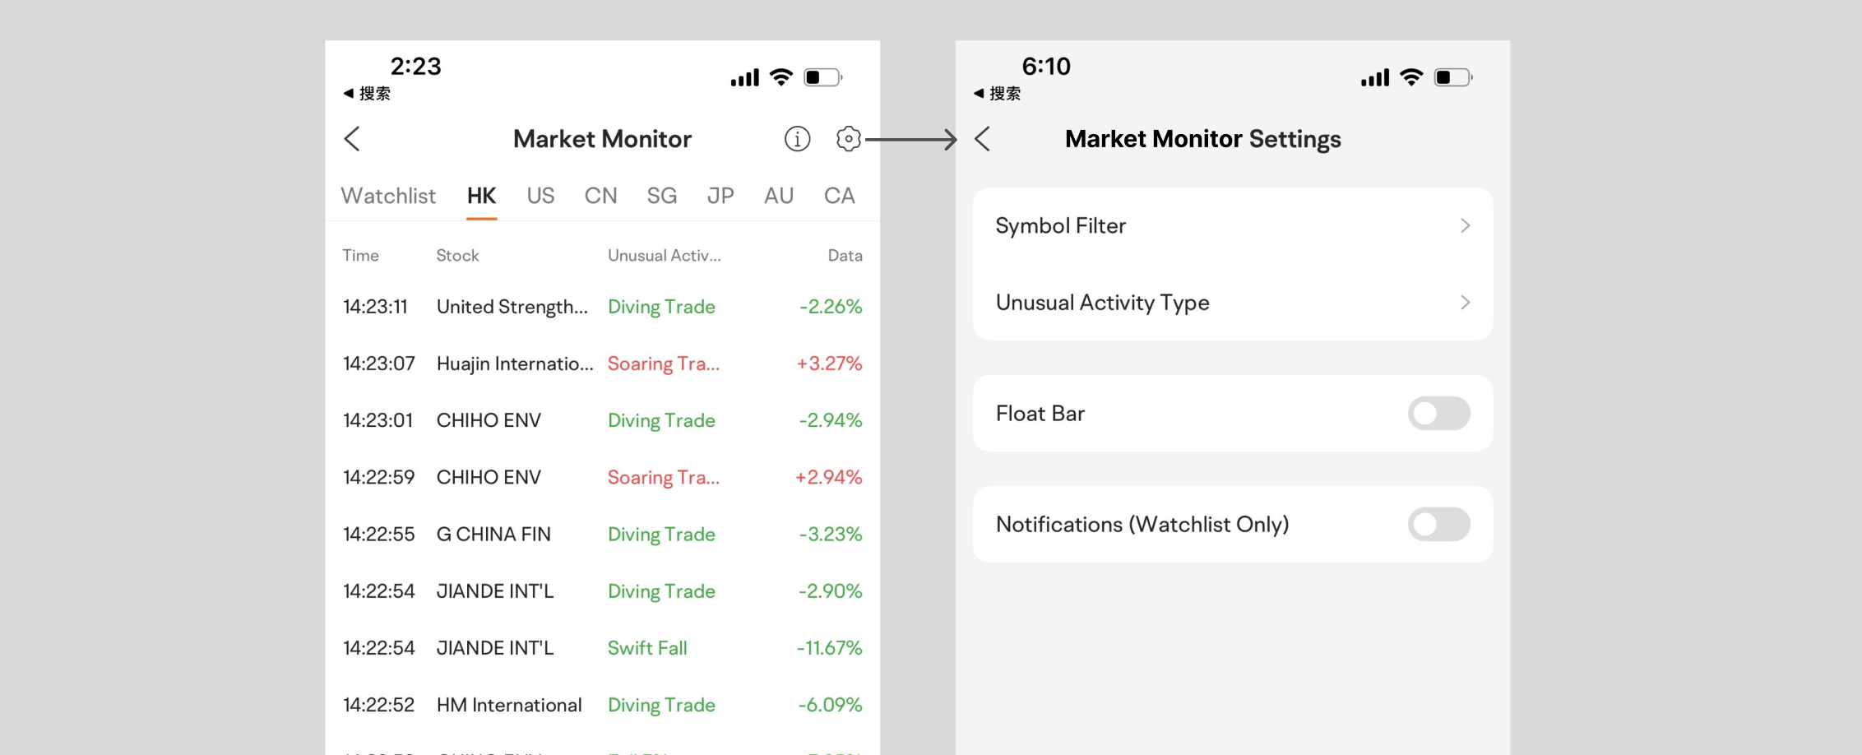The height and width of the screenshot is (755, 1862).
Task: Enable the Float Bar toggle
Action: pyautogui.click(x=1438, y=414)
